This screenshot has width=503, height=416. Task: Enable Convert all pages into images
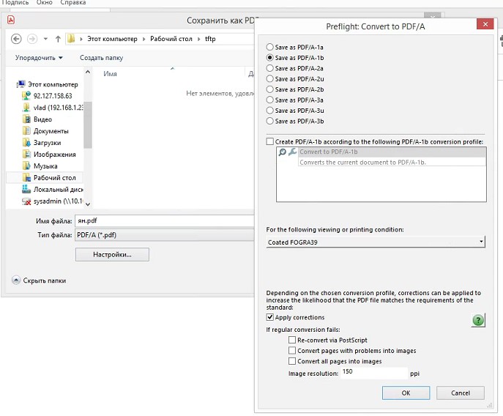[292, 361]
